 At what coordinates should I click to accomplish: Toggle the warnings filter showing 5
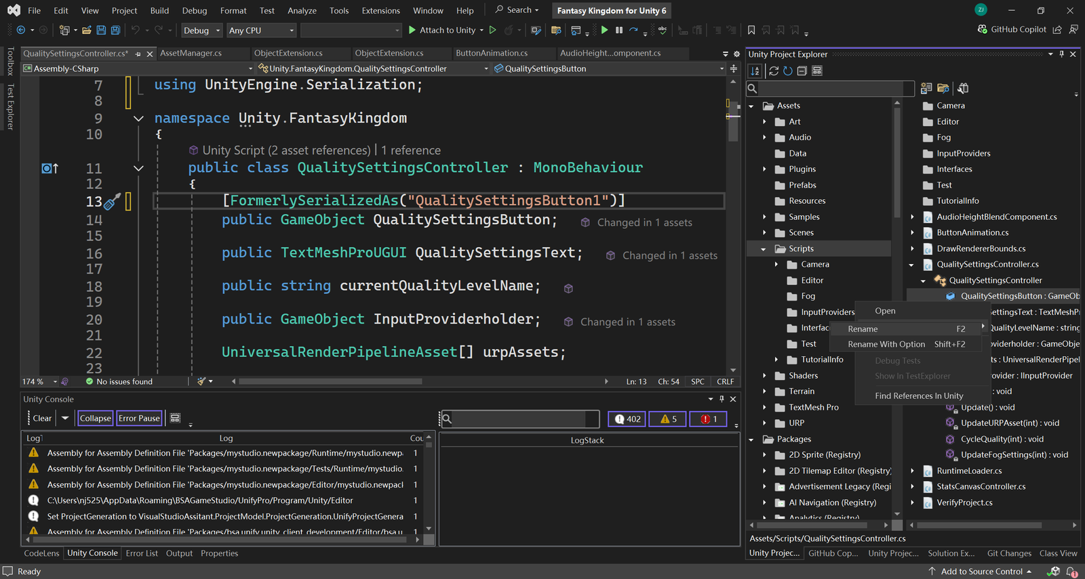[668, 419]
